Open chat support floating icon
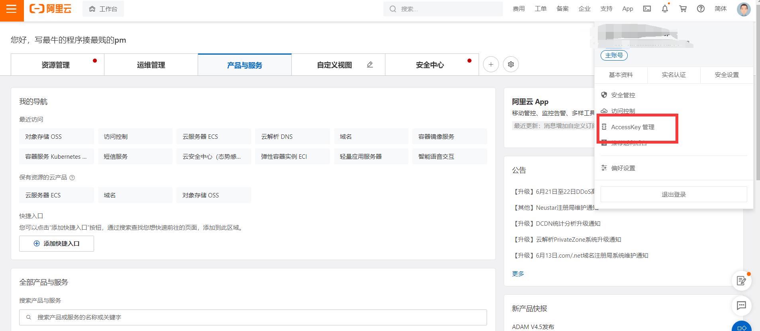The width and height of the screenshot is (760, 331). (742, 305)
